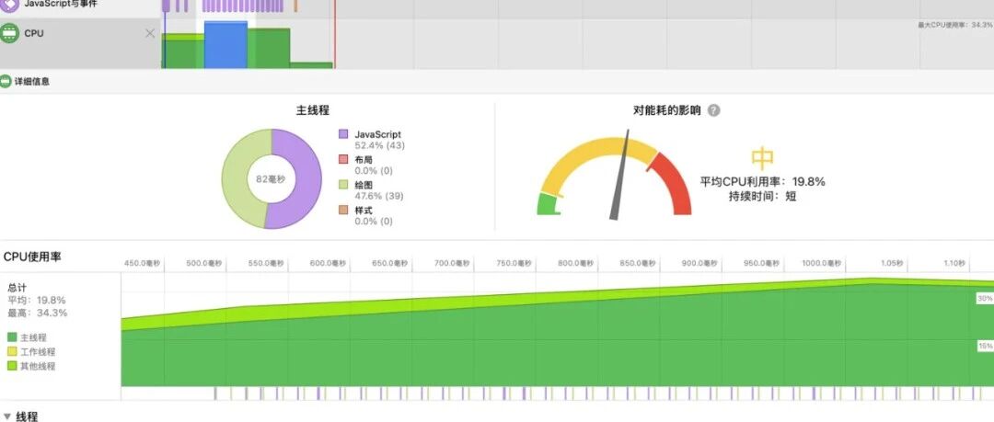Click the energy impact gauge needle

tap(619, 176)
